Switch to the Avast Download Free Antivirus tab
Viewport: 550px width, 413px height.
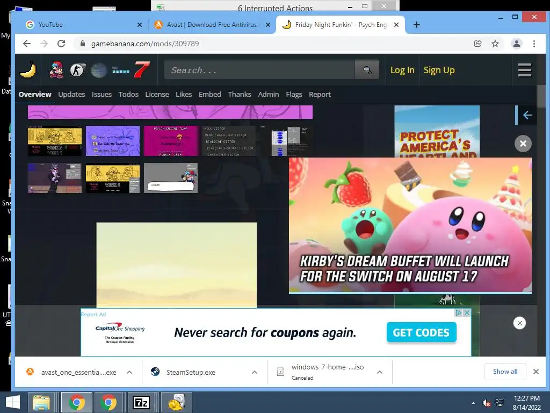pyautogui.click(x=212, y=25)
